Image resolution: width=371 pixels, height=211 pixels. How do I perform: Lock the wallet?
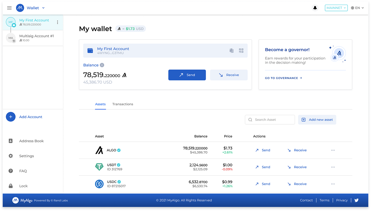23,186
